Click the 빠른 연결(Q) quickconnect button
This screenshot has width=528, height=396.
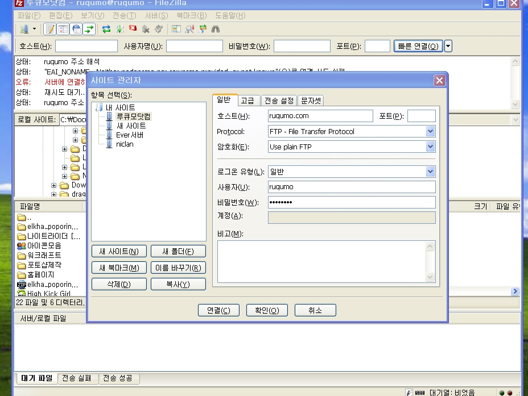418,46
